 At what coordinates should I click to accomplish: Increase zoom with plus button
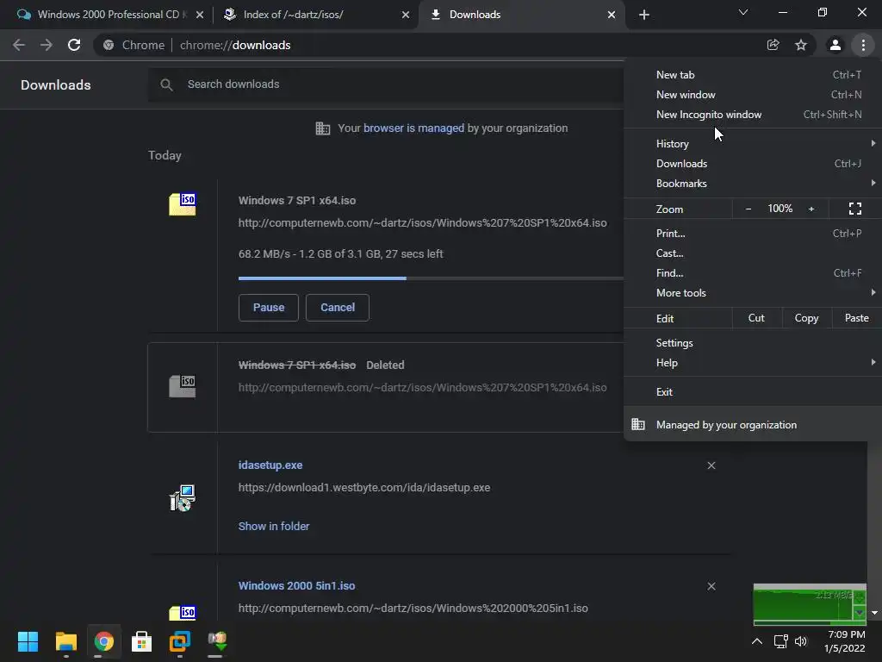click(x=811, y=209)
